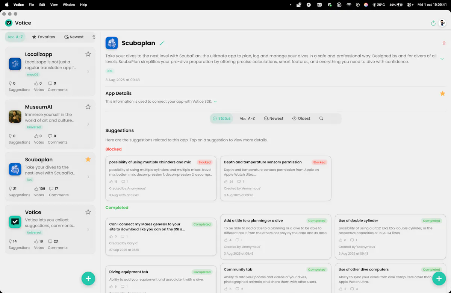Click the thumbs-up icon on Use of other dive computers
Screen dimensions: 451x293
click(x=341, y=289)
